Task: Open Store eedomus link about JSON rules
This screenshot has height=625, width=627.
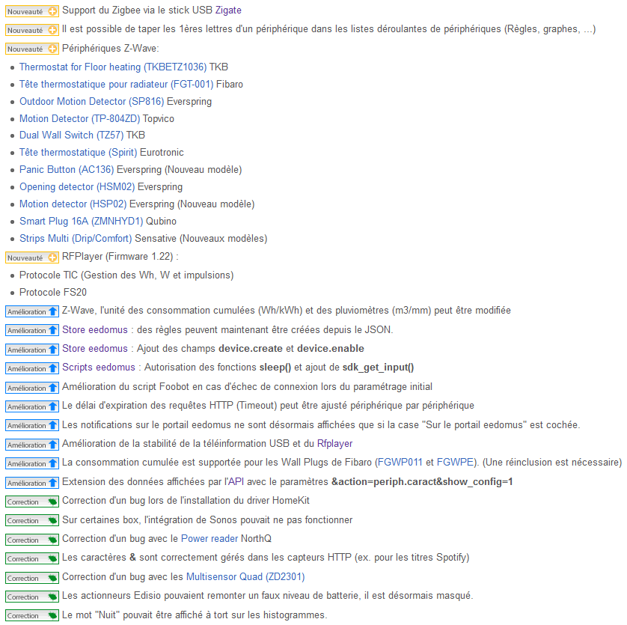Action: [95, 329]
